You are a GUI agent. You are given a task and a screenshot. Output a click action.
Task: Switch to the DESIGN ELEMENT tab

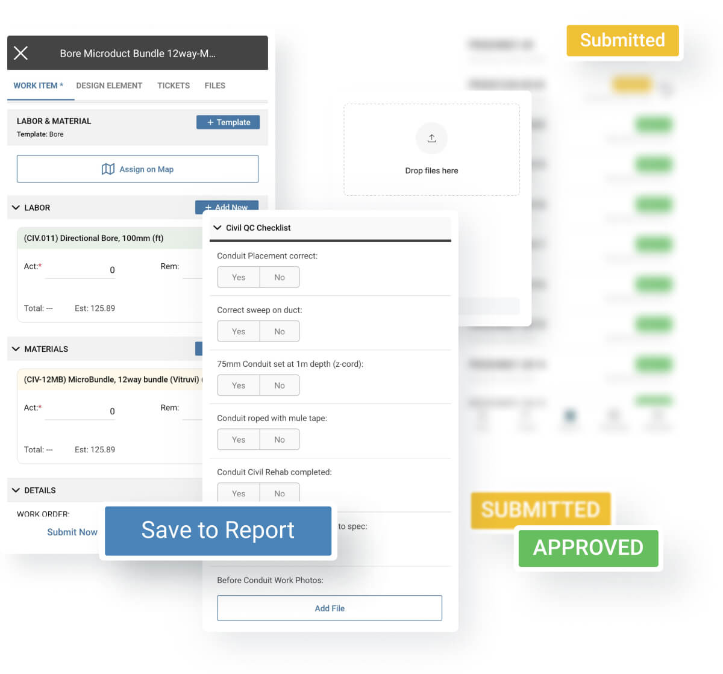(x=109, y=85)
